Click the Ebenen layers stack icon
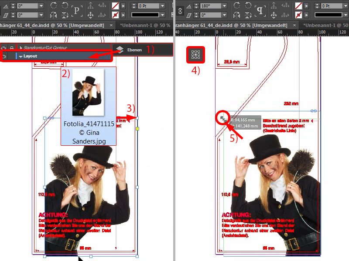The width and height of the screenshot is (349, 261). coord(120,50)
